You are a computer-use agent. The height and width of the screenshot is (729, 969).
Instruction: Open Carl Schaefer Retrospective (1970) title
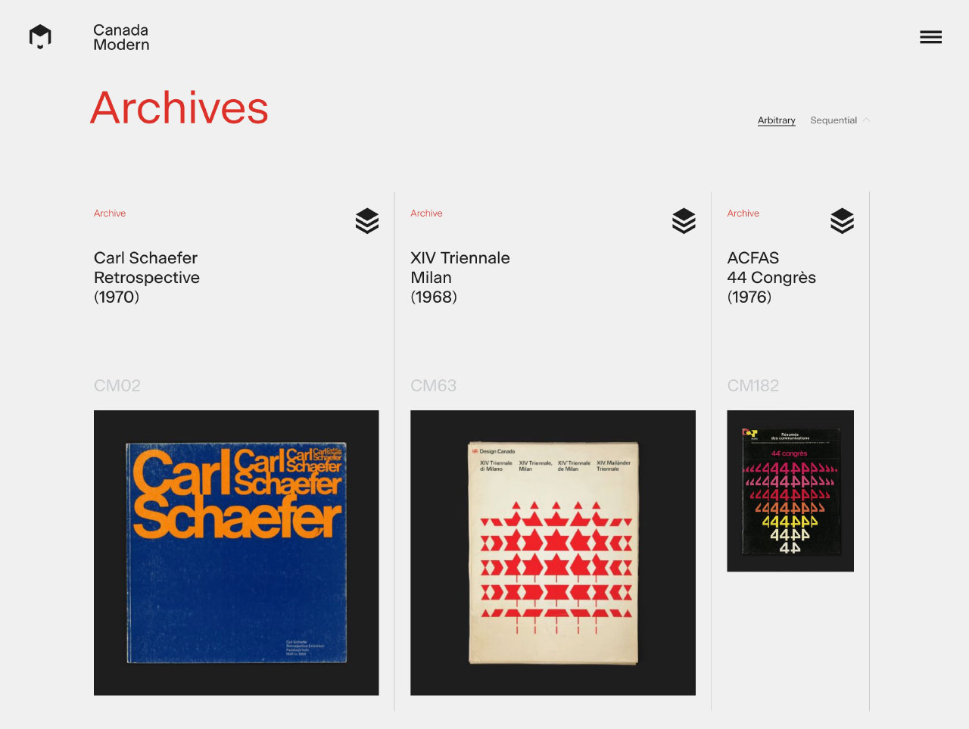pyautogui.click(x=147, y=277)
